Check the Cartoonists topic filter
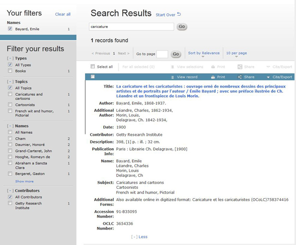296x245 pixels. (10, 104)
